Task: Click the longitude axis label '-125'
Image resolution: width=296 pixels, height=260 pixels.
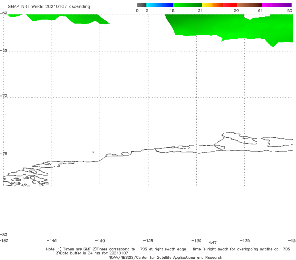Action: [245, 241]
